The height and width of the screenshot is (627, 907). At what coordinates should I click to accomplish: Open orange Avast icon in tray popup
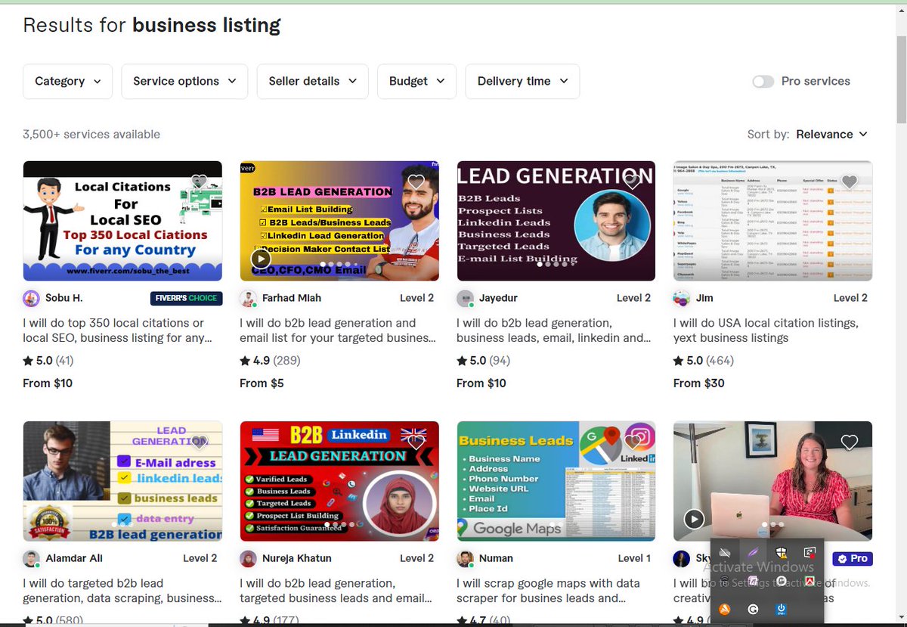tap(725, 609)
